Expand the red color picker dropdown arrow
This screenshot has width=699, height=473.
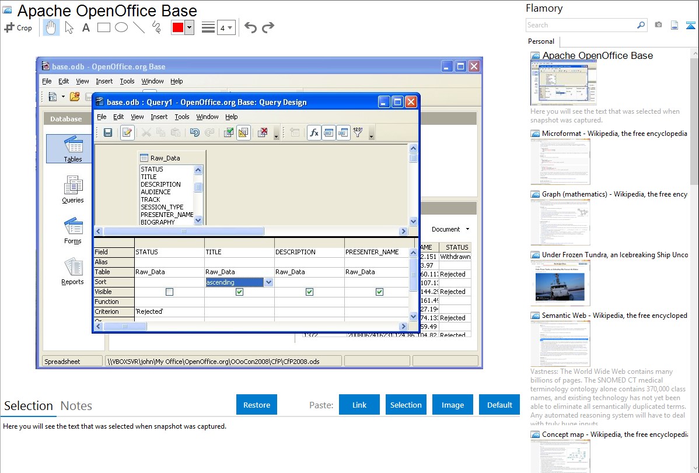pyautogui.click(x=190, y=27)
